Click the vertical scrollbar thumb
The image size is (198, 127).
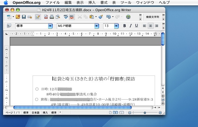pos(163,39)
